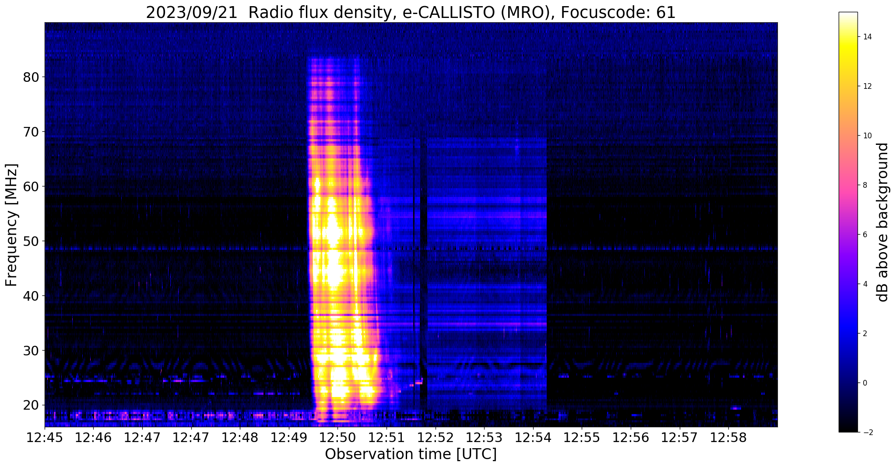Click the 12:46 time tick label

point(94,438)
